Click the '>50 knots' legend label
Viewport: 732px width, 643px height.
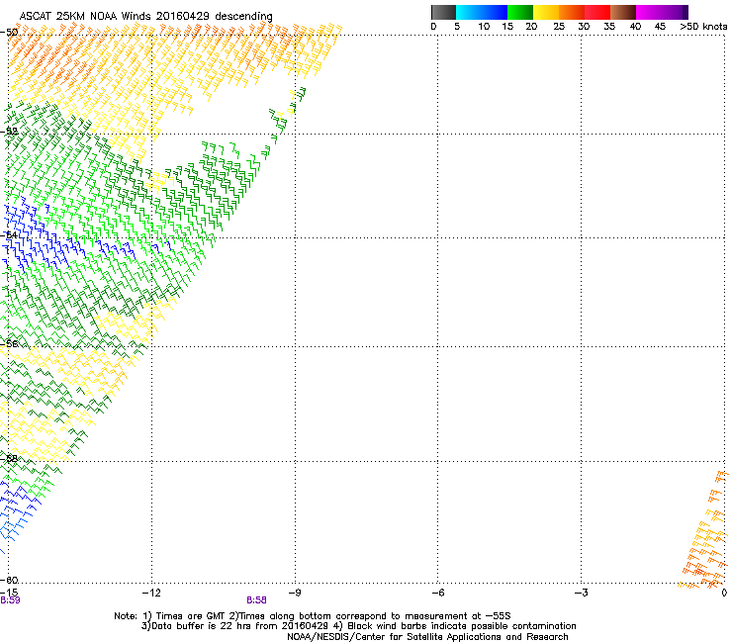703,27
